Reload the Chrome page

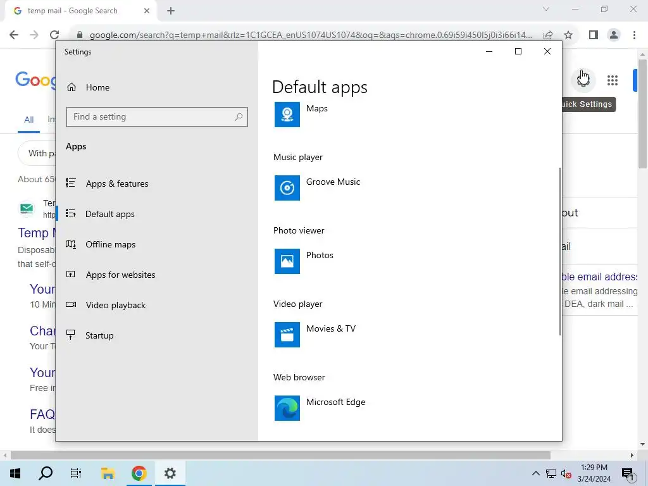[54, 35]
